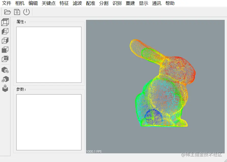Click the save disk toolbar icon
The width and height of the screenshot is (227, 162).
17,12
